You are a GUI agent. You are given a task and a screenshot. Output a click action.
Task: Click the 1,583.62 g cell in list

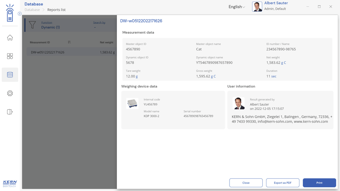[x=107, y=52]
